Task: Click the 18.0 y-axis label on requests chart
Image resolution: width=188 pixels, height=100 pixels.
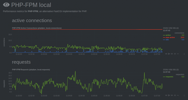Action: (10, 73)
